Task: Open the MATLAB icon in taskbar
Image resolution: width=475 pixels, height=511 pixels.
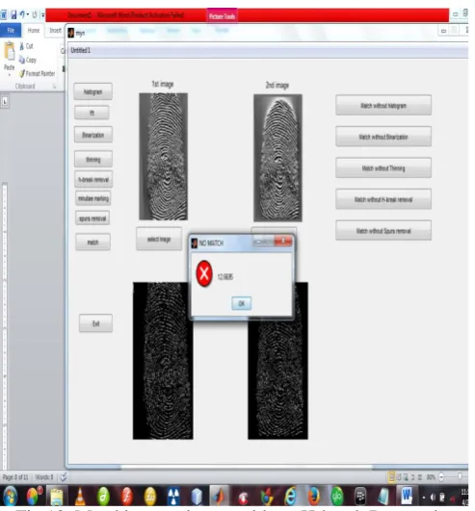Action: (x=220, y=497)
